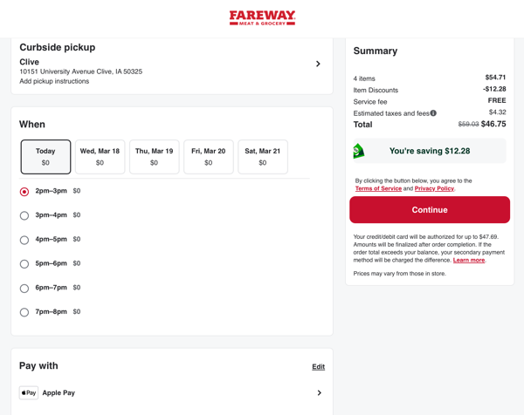Click the Fareway Meat & Grocery logo
The image size is (524, 415).
pos(262,17)
